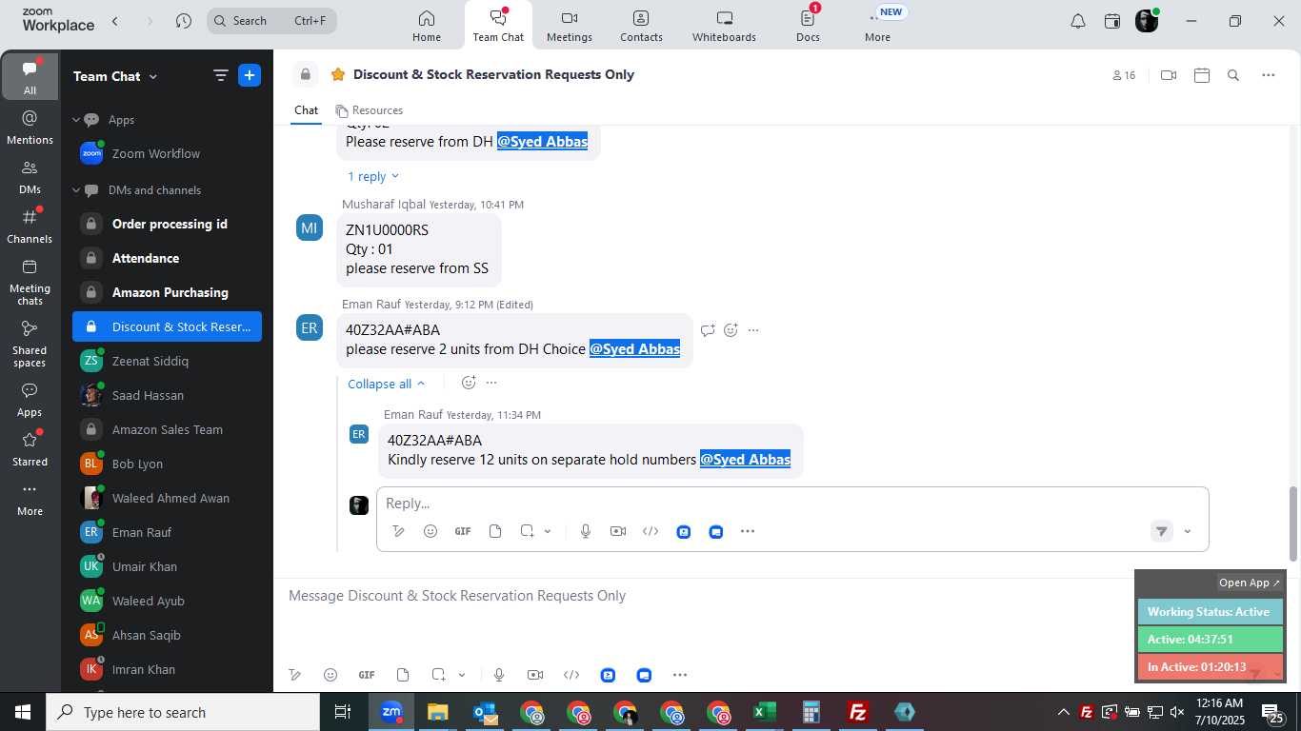Open chat with Zeenat Siddiq
This screenshot has width=1301, height=731.
coord(167,361)
